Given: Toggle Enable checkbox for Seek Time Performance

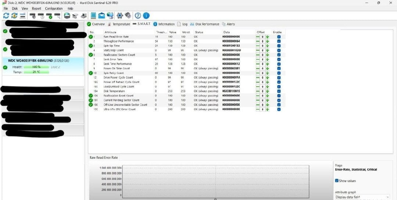Looking at the screenshot, I should (x=279, y=64).
